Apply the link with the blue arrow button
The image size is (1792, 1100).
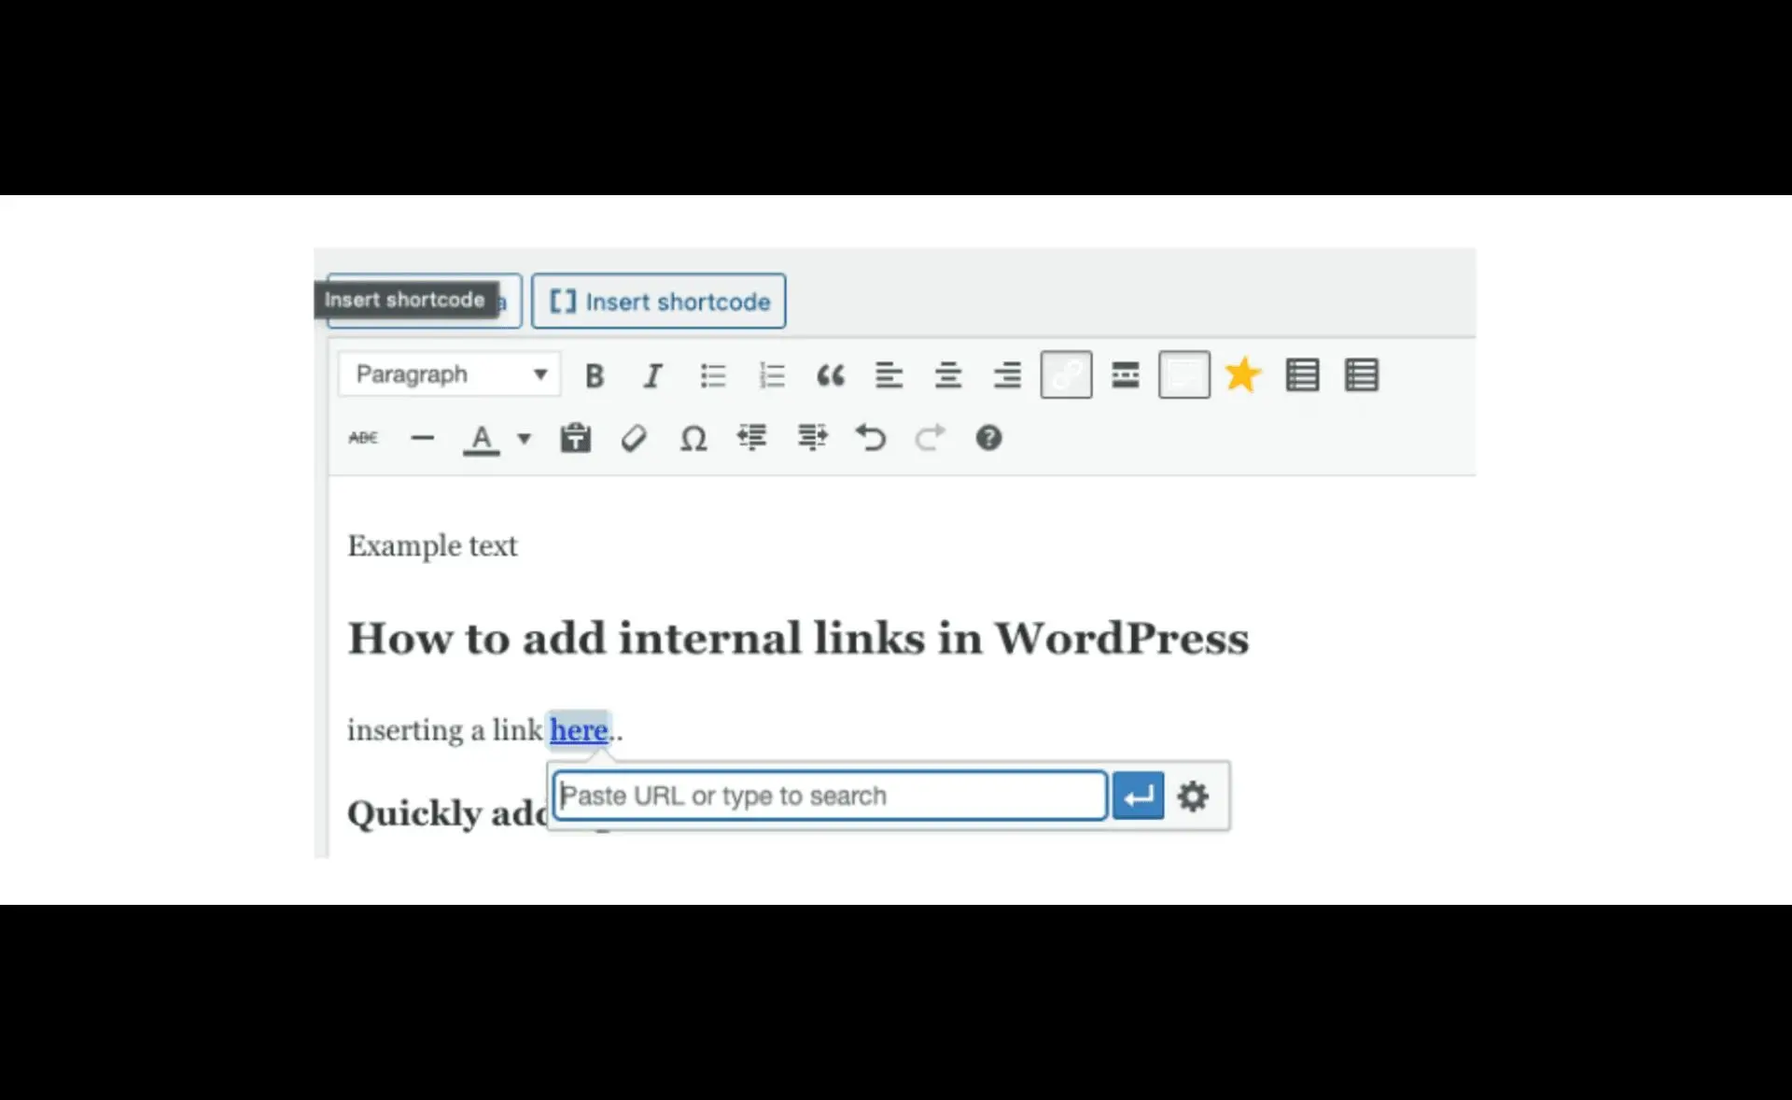coord(1138,797)
